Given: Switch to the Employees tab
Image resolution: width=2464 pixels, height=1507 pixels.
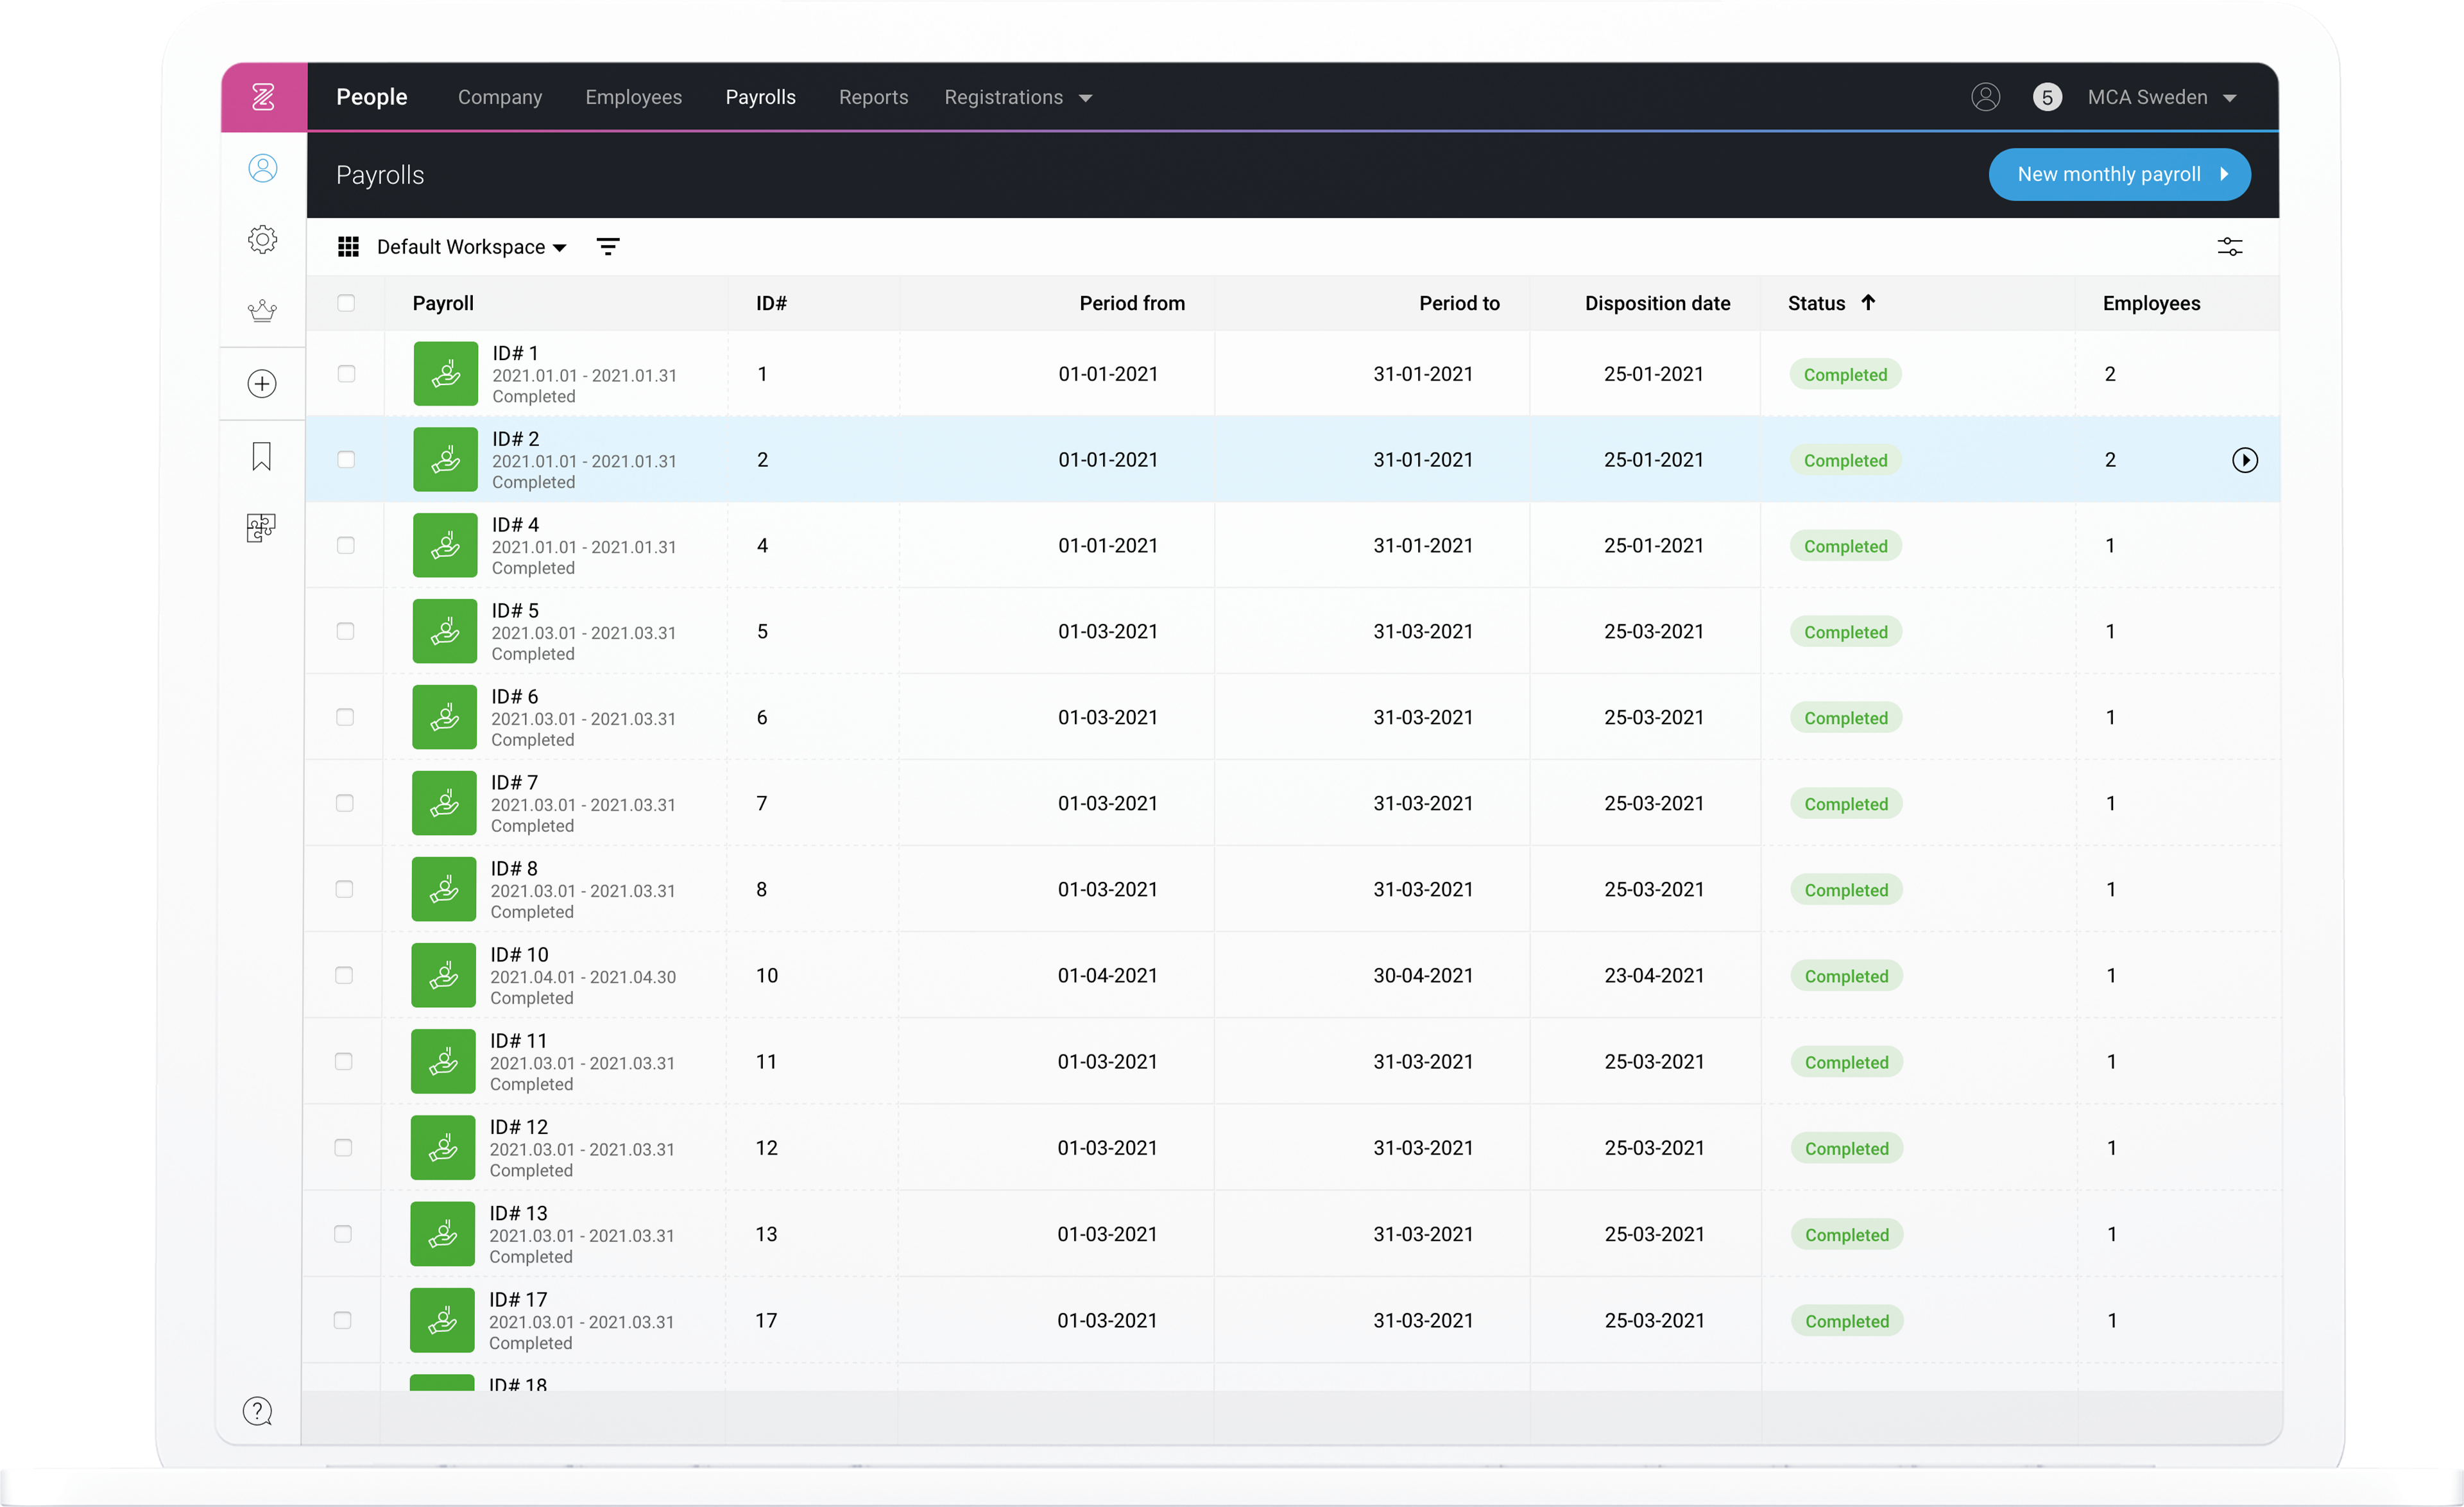Looking at the screenshot, I should coord(632,97).
